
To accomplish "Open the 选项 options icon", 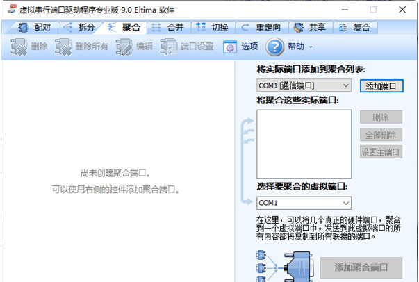I will click(230, 47).
